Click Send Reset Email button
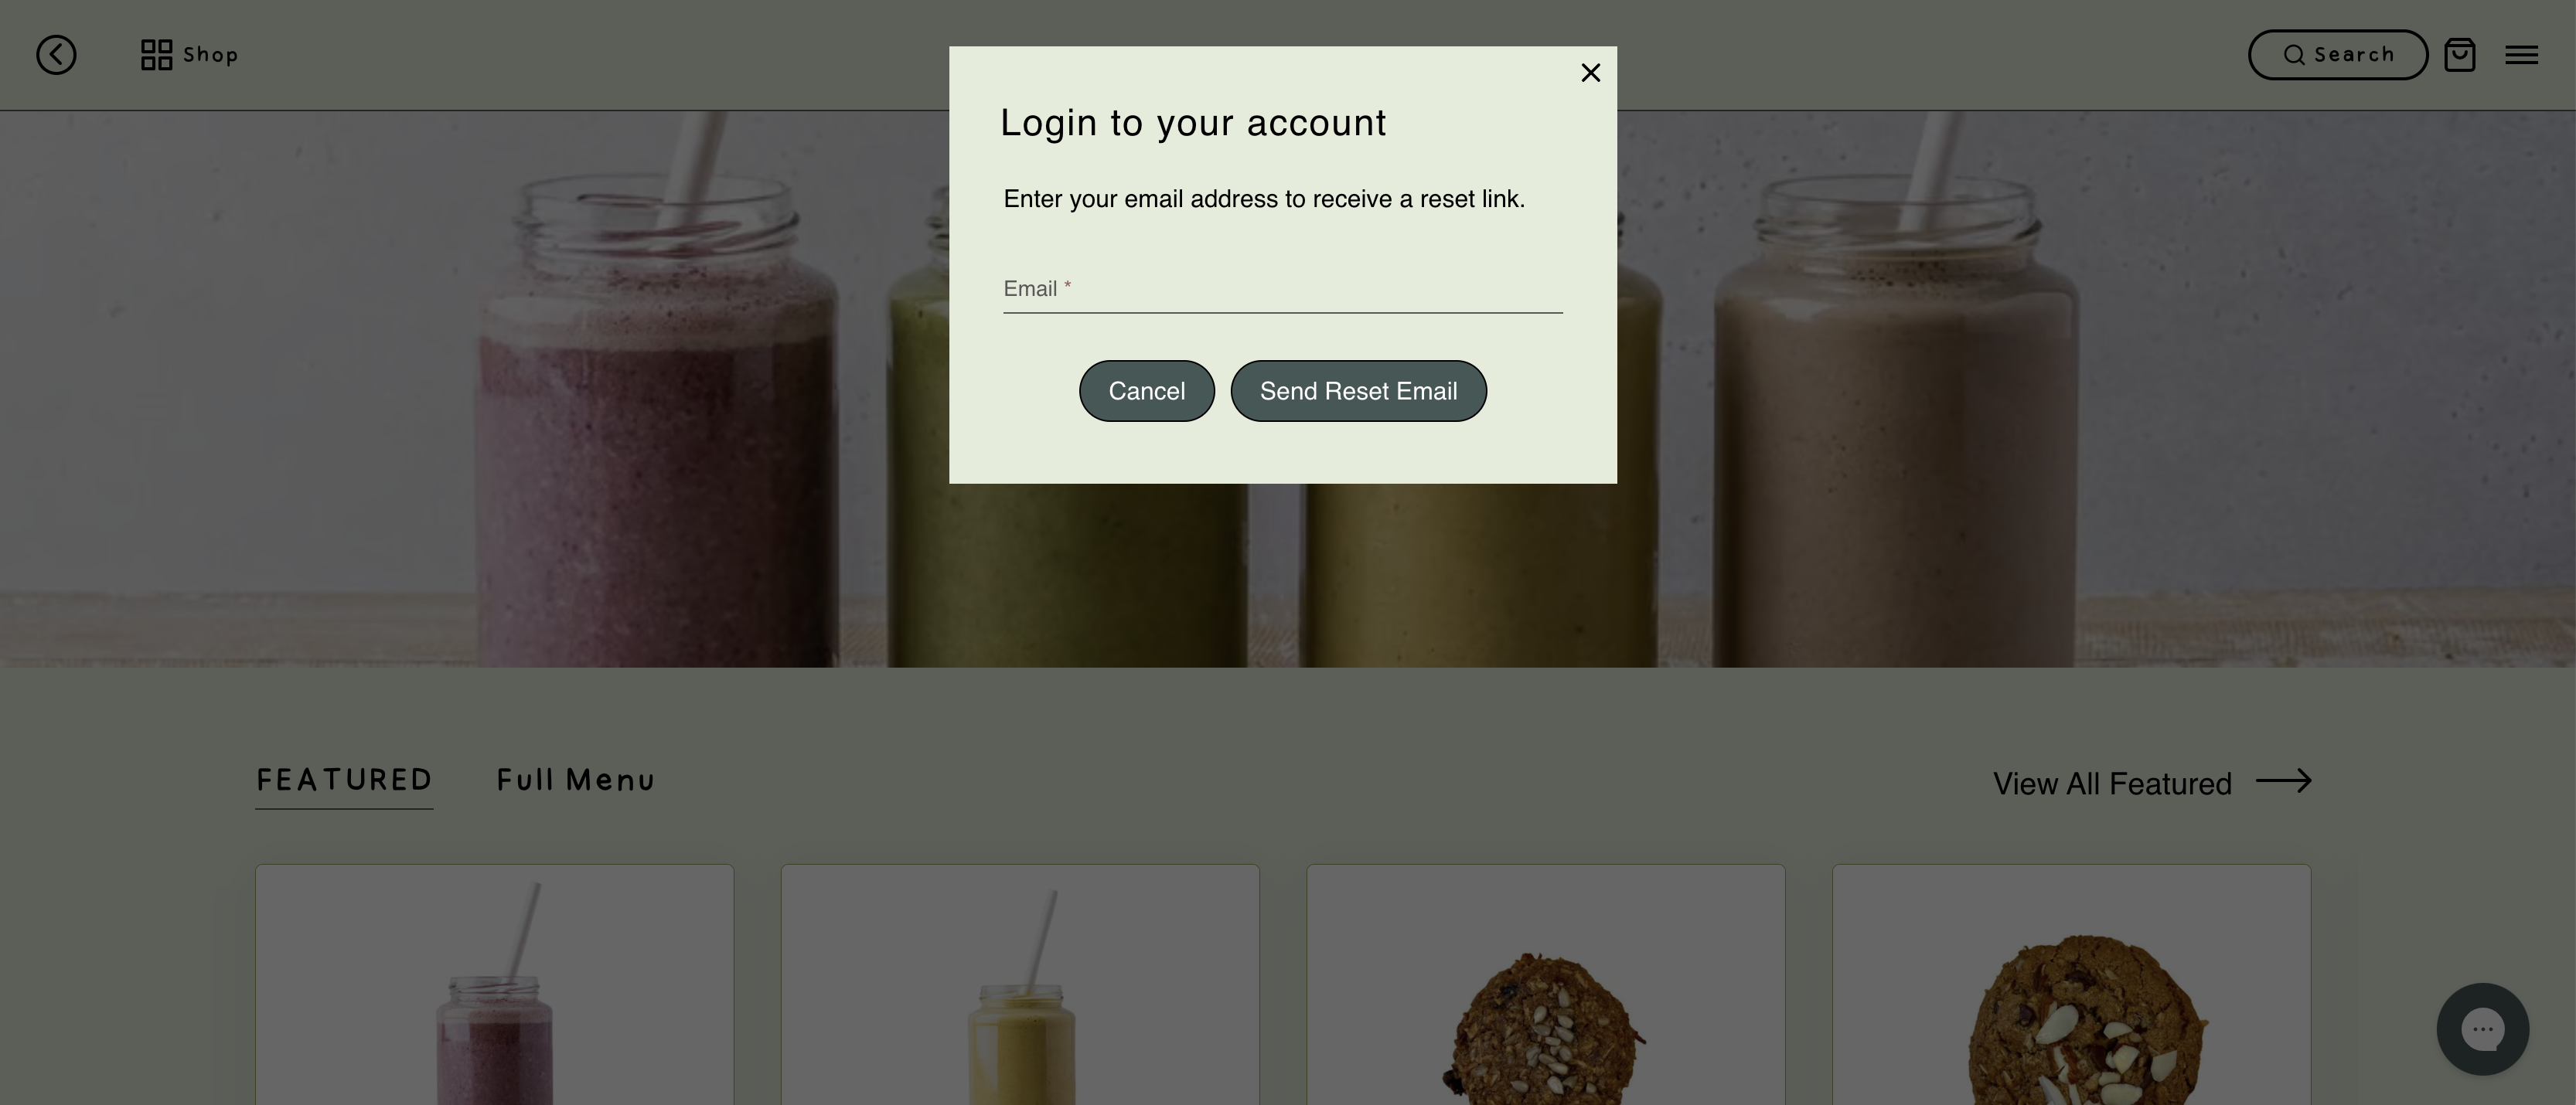Screen dimensions: 2576x1105 coord(1358,391)
